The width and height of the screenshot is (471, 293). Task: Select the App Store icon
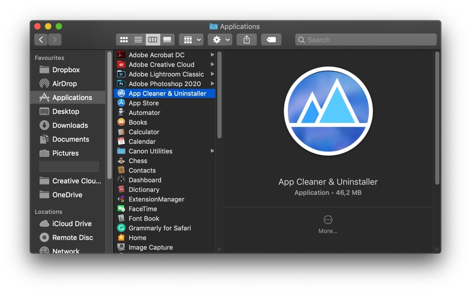click(x=122, y=103)
